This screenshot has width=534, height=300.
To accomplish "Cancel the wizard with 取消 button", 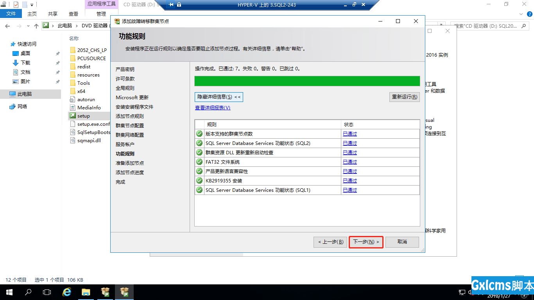I will tap(402, 242).
